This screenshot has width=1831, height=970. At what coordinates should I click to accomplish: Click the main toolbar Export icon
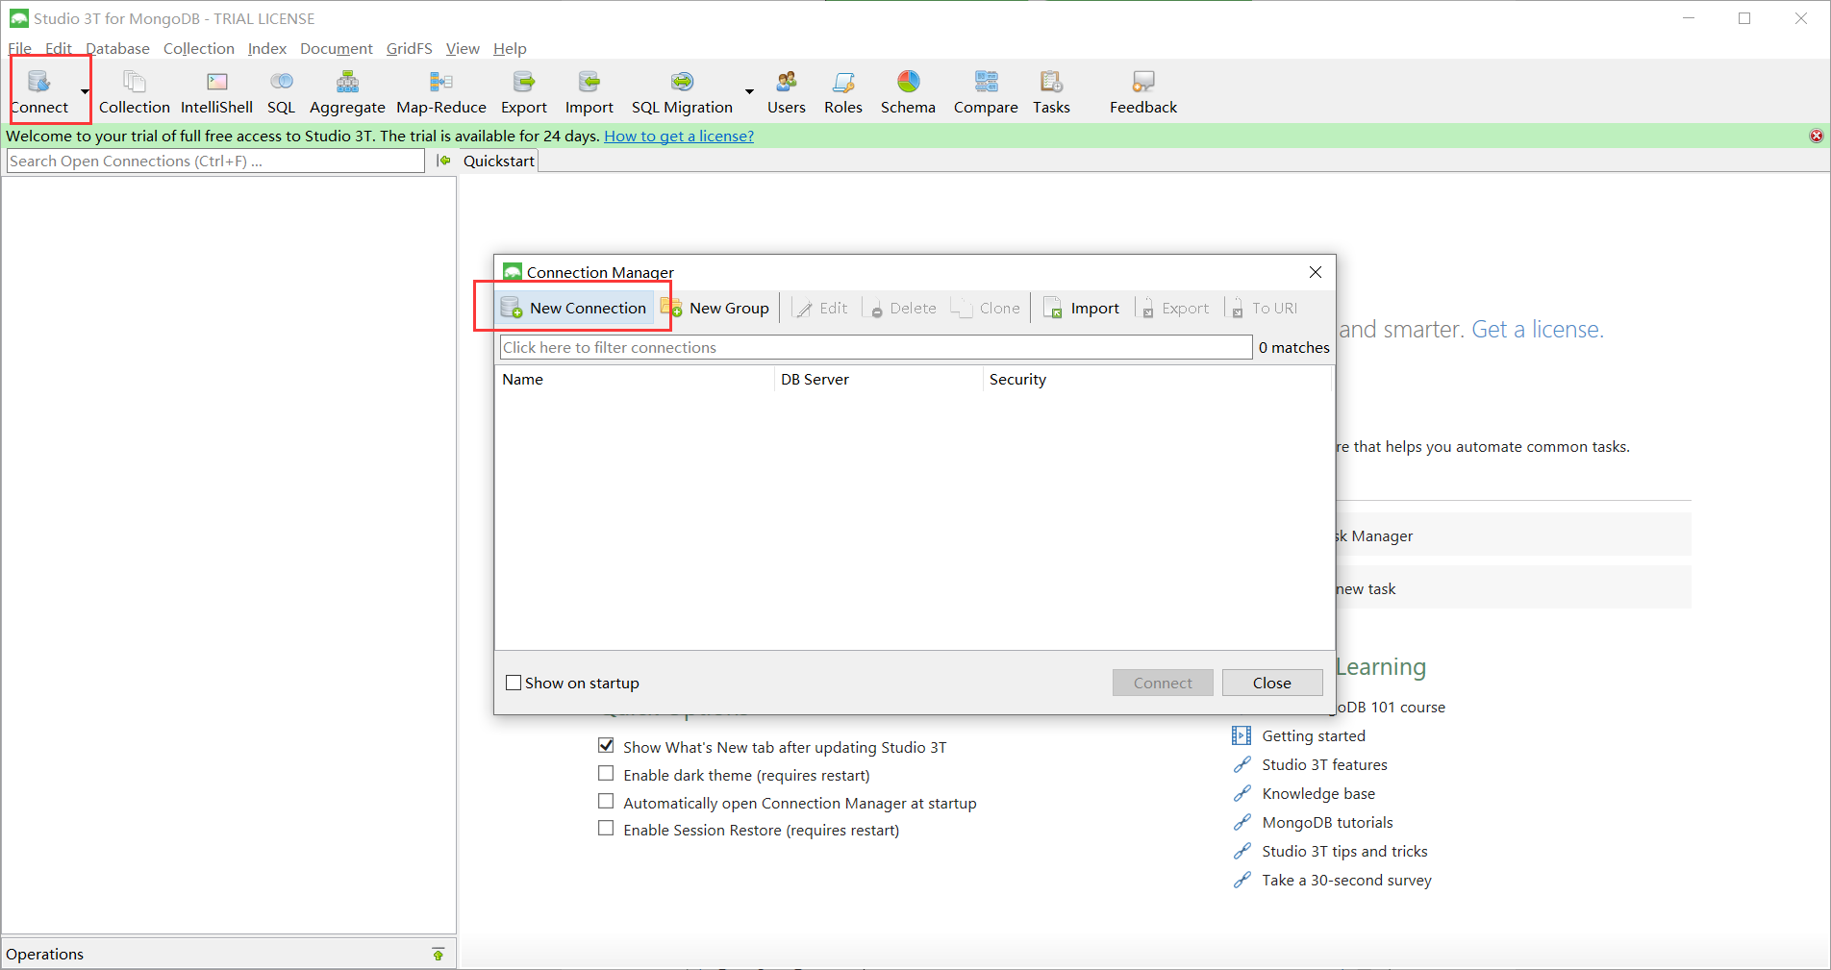pyautogui.click(x=524, y=91)
